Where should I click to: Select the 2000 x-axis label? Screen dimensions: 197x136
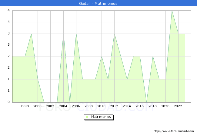pos(38,106)
